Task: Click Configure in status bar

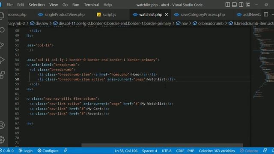Action: (x=48, y=151)
